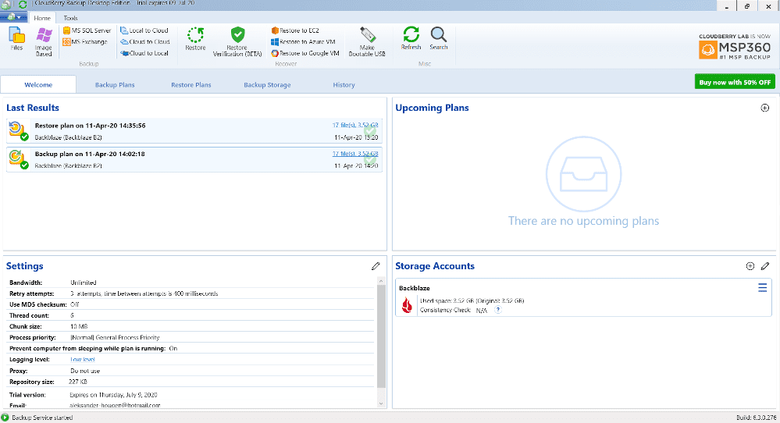Click Trial version expiry text
This screenshot has height=423, width=780.
tap(113, 395)
